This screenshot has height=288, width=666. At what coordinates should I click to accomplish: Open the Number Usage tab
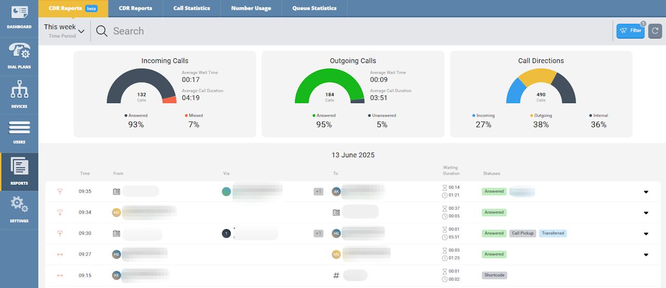[251, 8]
